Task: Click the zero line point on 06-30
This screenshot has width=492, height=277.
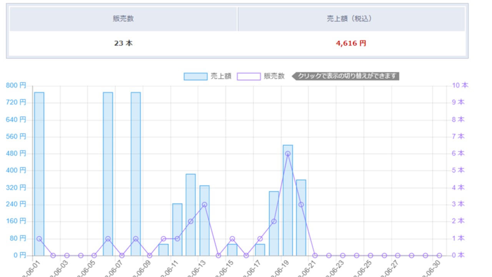Action: 439,255
